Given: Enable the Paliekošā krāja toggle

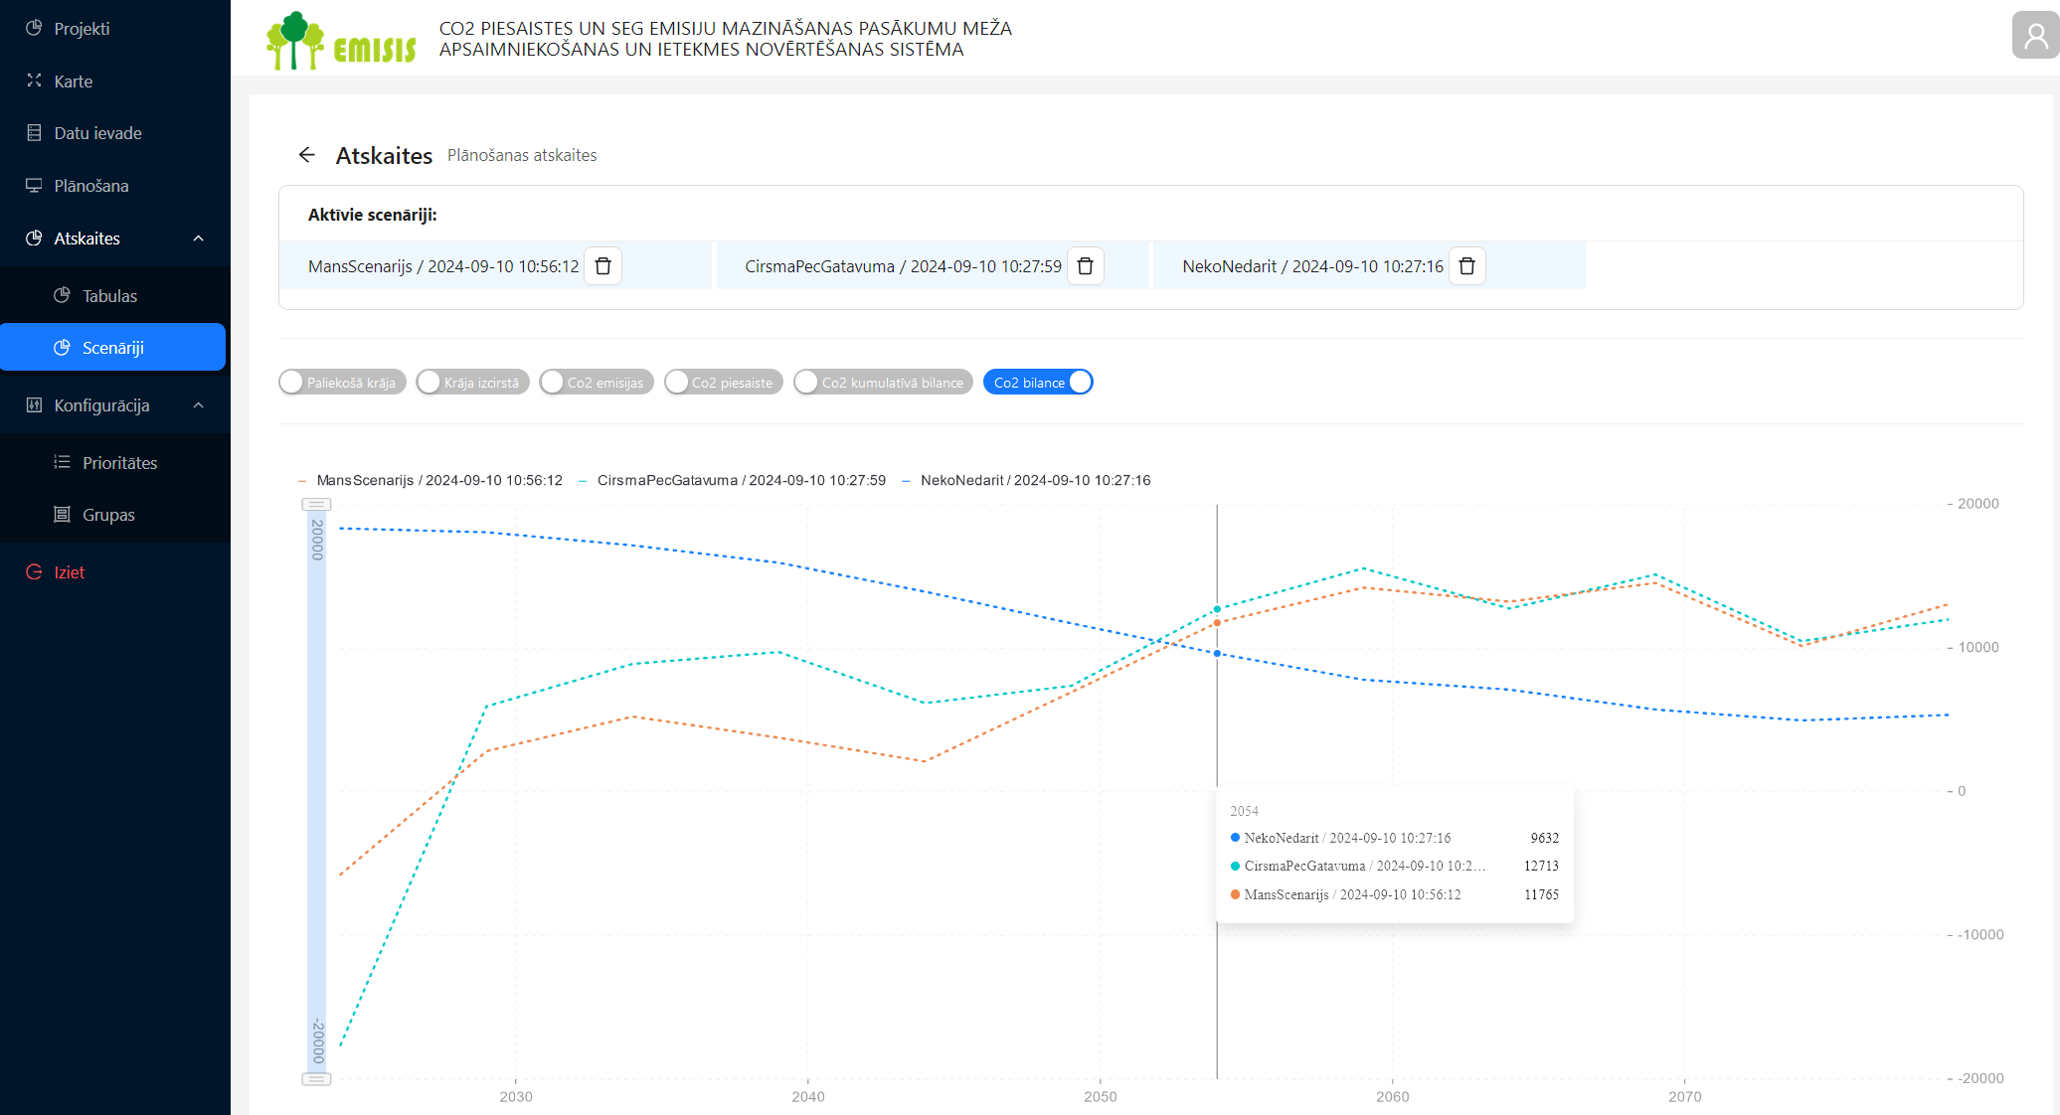Looking at the screenshot, I should pos(342,383).
